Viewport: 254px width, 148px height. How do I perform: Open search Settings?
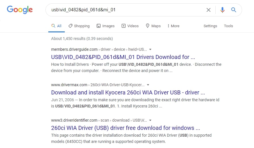click(x=210, y=26)
